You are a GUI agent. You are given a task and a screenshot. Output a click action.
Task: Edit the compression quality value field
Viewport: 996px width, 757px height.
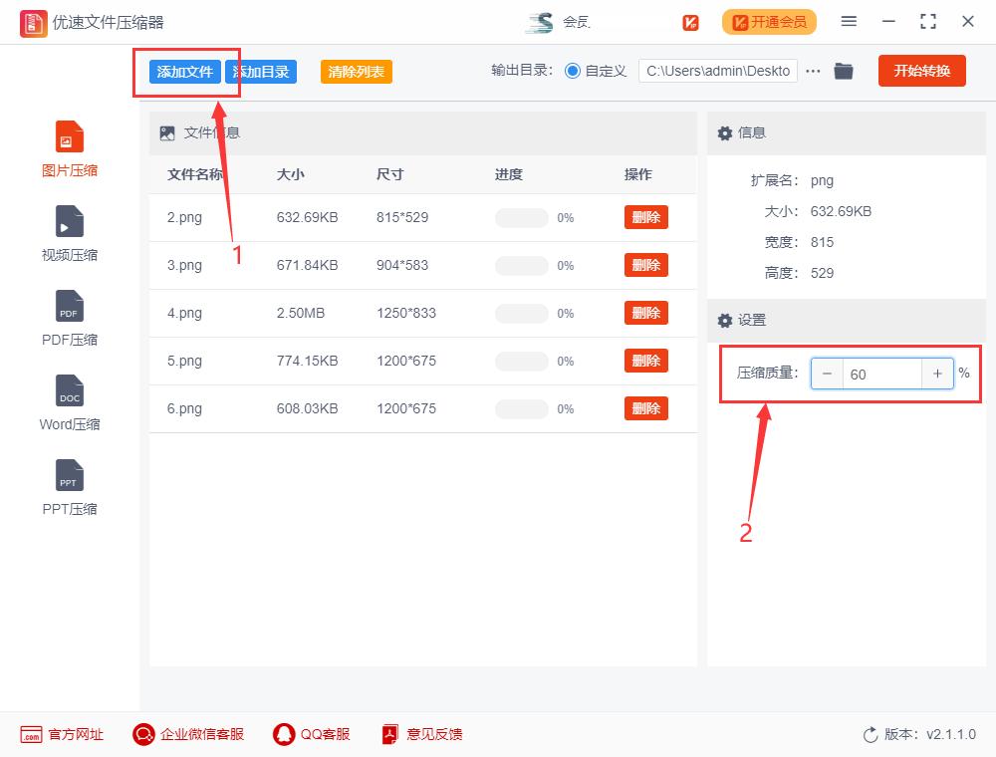coord(881,373)
